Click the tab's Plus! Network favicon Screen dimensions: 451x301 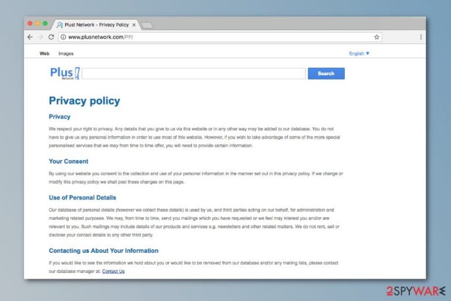click(x=60, y=25)
